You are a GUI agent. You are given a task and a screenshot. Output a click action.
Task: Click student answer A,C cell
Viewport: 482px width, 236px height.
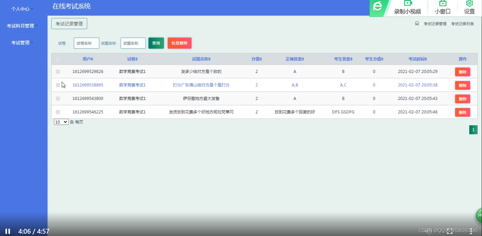343,85
